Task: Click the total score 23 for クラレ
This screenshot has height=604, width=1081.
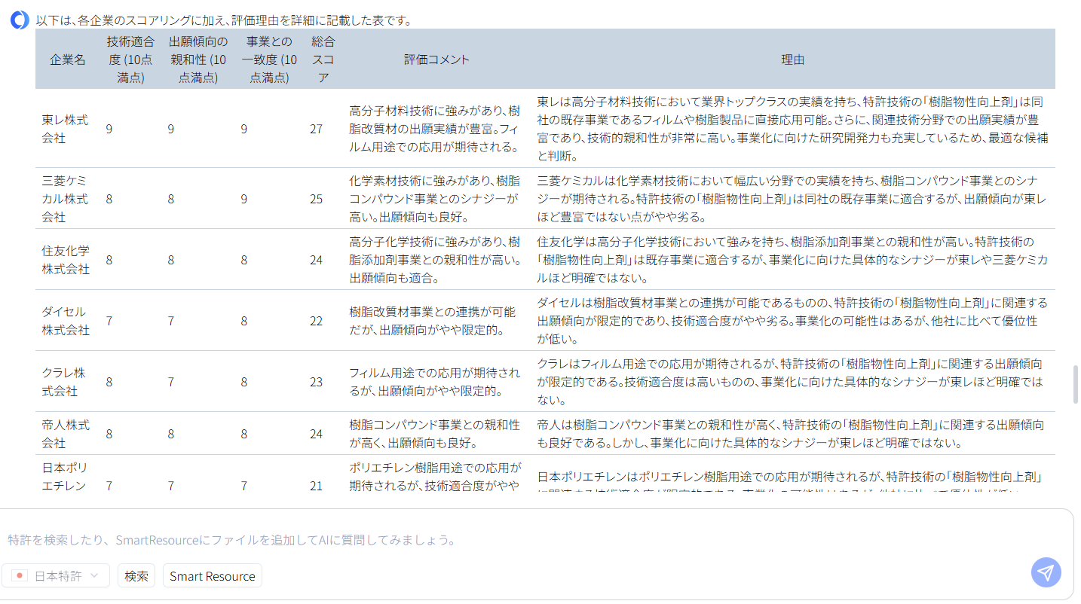Action: tap(316, 382)
